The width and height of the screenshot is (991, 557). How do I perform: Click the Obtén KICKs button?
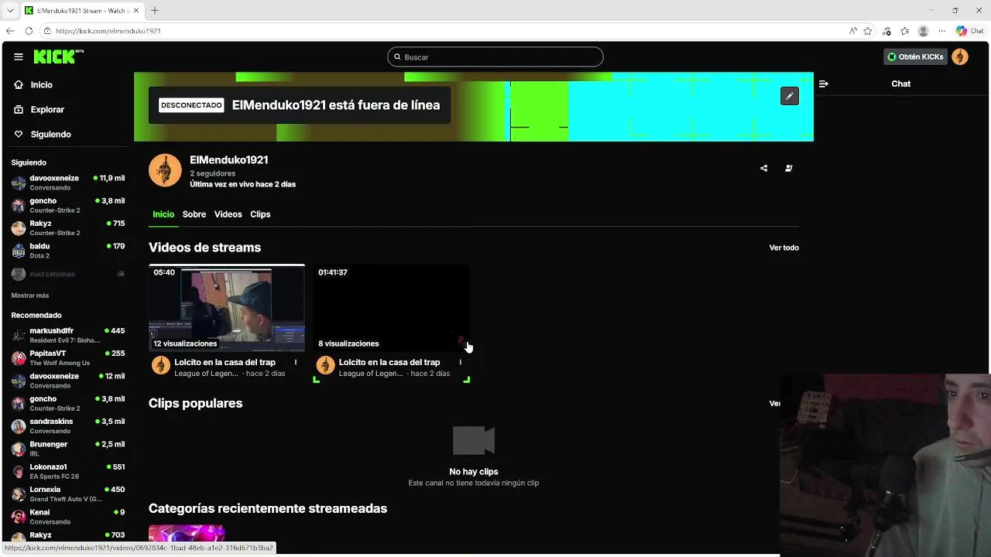[x=915, y=56]
